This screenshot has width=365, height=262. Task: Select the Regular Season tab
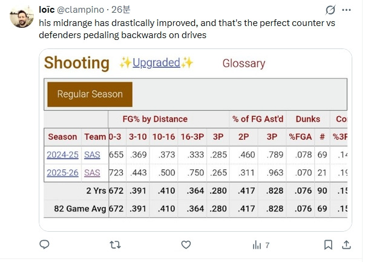(90, 94)
